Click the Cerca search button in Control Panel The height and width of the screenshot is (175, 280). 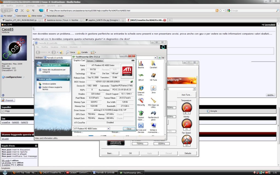click(x=70, y=52)
